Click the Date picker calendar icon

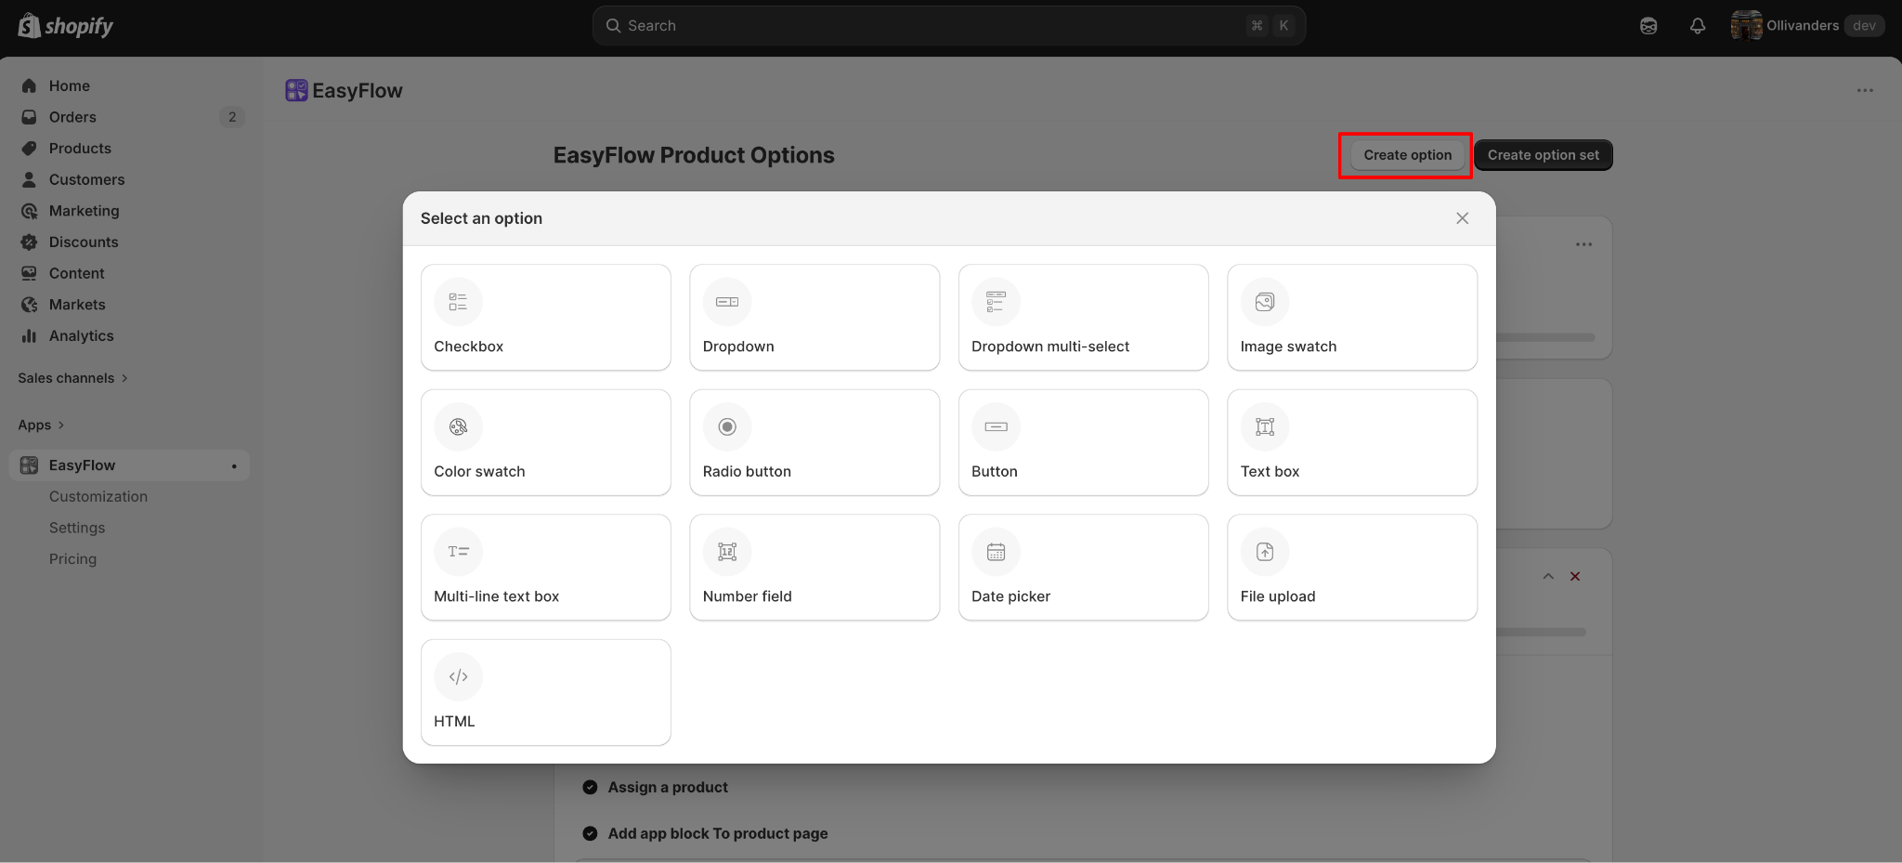[x=996, y=552]
